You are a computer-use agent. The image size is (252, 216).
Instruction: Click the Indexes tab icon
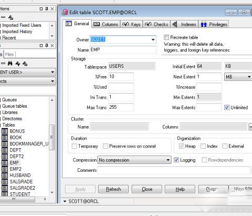175,24
